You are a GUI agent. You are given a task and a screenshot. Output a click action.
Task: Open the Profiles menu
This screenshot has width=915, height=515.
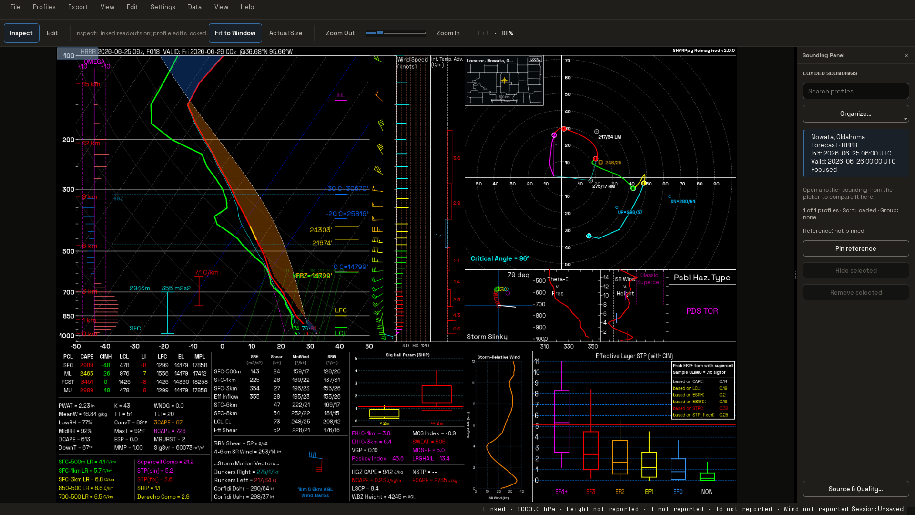[44, 7]
